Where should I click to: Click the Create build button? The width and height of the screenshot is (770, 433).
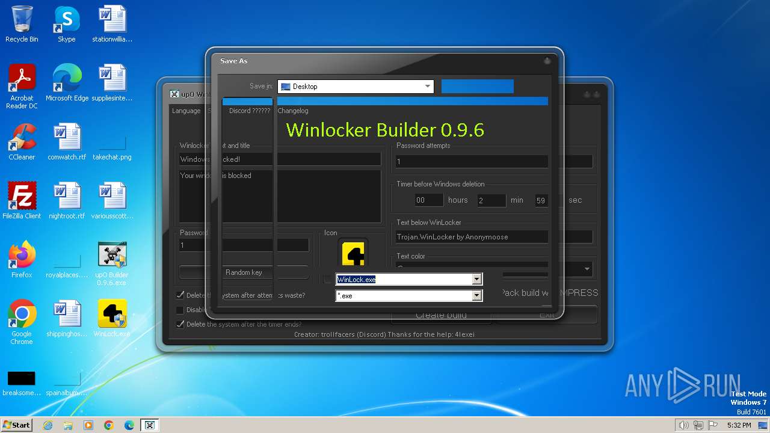point(442,315)
